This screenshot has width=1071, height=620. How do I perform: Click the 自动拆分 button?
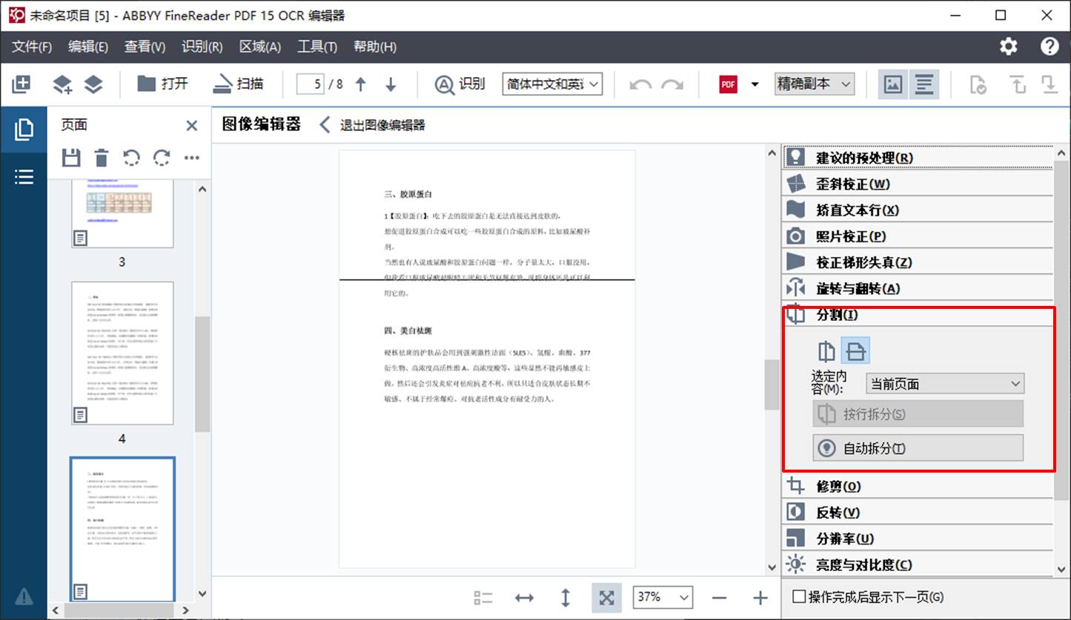918,448
